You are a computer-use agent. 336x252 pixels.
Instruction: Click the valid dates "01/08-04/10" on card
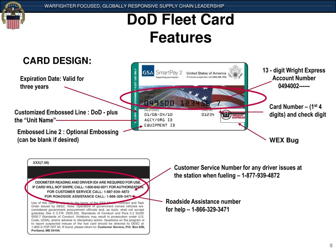pyautogui.click(x=158, y=115)
